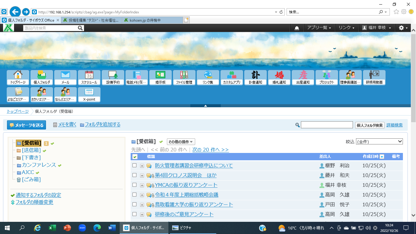Click the notification bell icon

coord(297,28)
